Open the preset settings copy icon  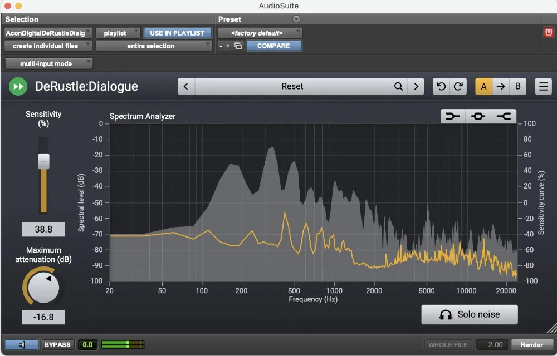tap(238, 46)
